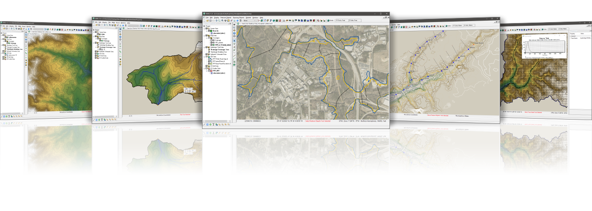Open Drawing Objects menu in center window
Screen dimensions: 592x211
(239, 18)
